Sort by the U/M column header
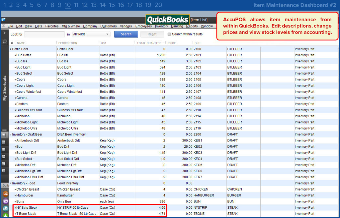 (x=104, y=43)
